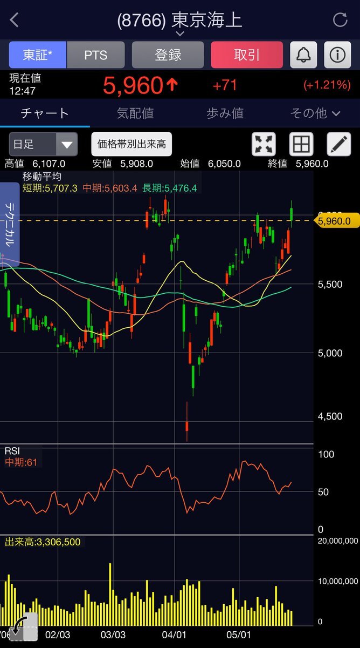
Task: Switch to the 歩み値 tab
Action: point(225,113)
